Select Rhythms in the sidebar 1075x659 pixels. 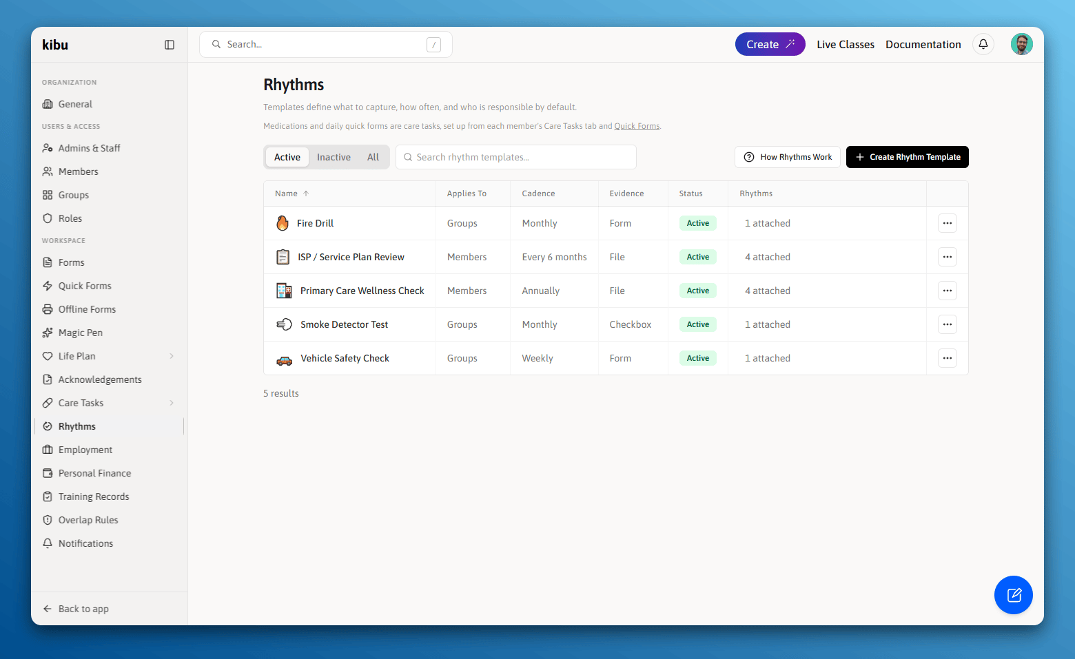(110, 426)
